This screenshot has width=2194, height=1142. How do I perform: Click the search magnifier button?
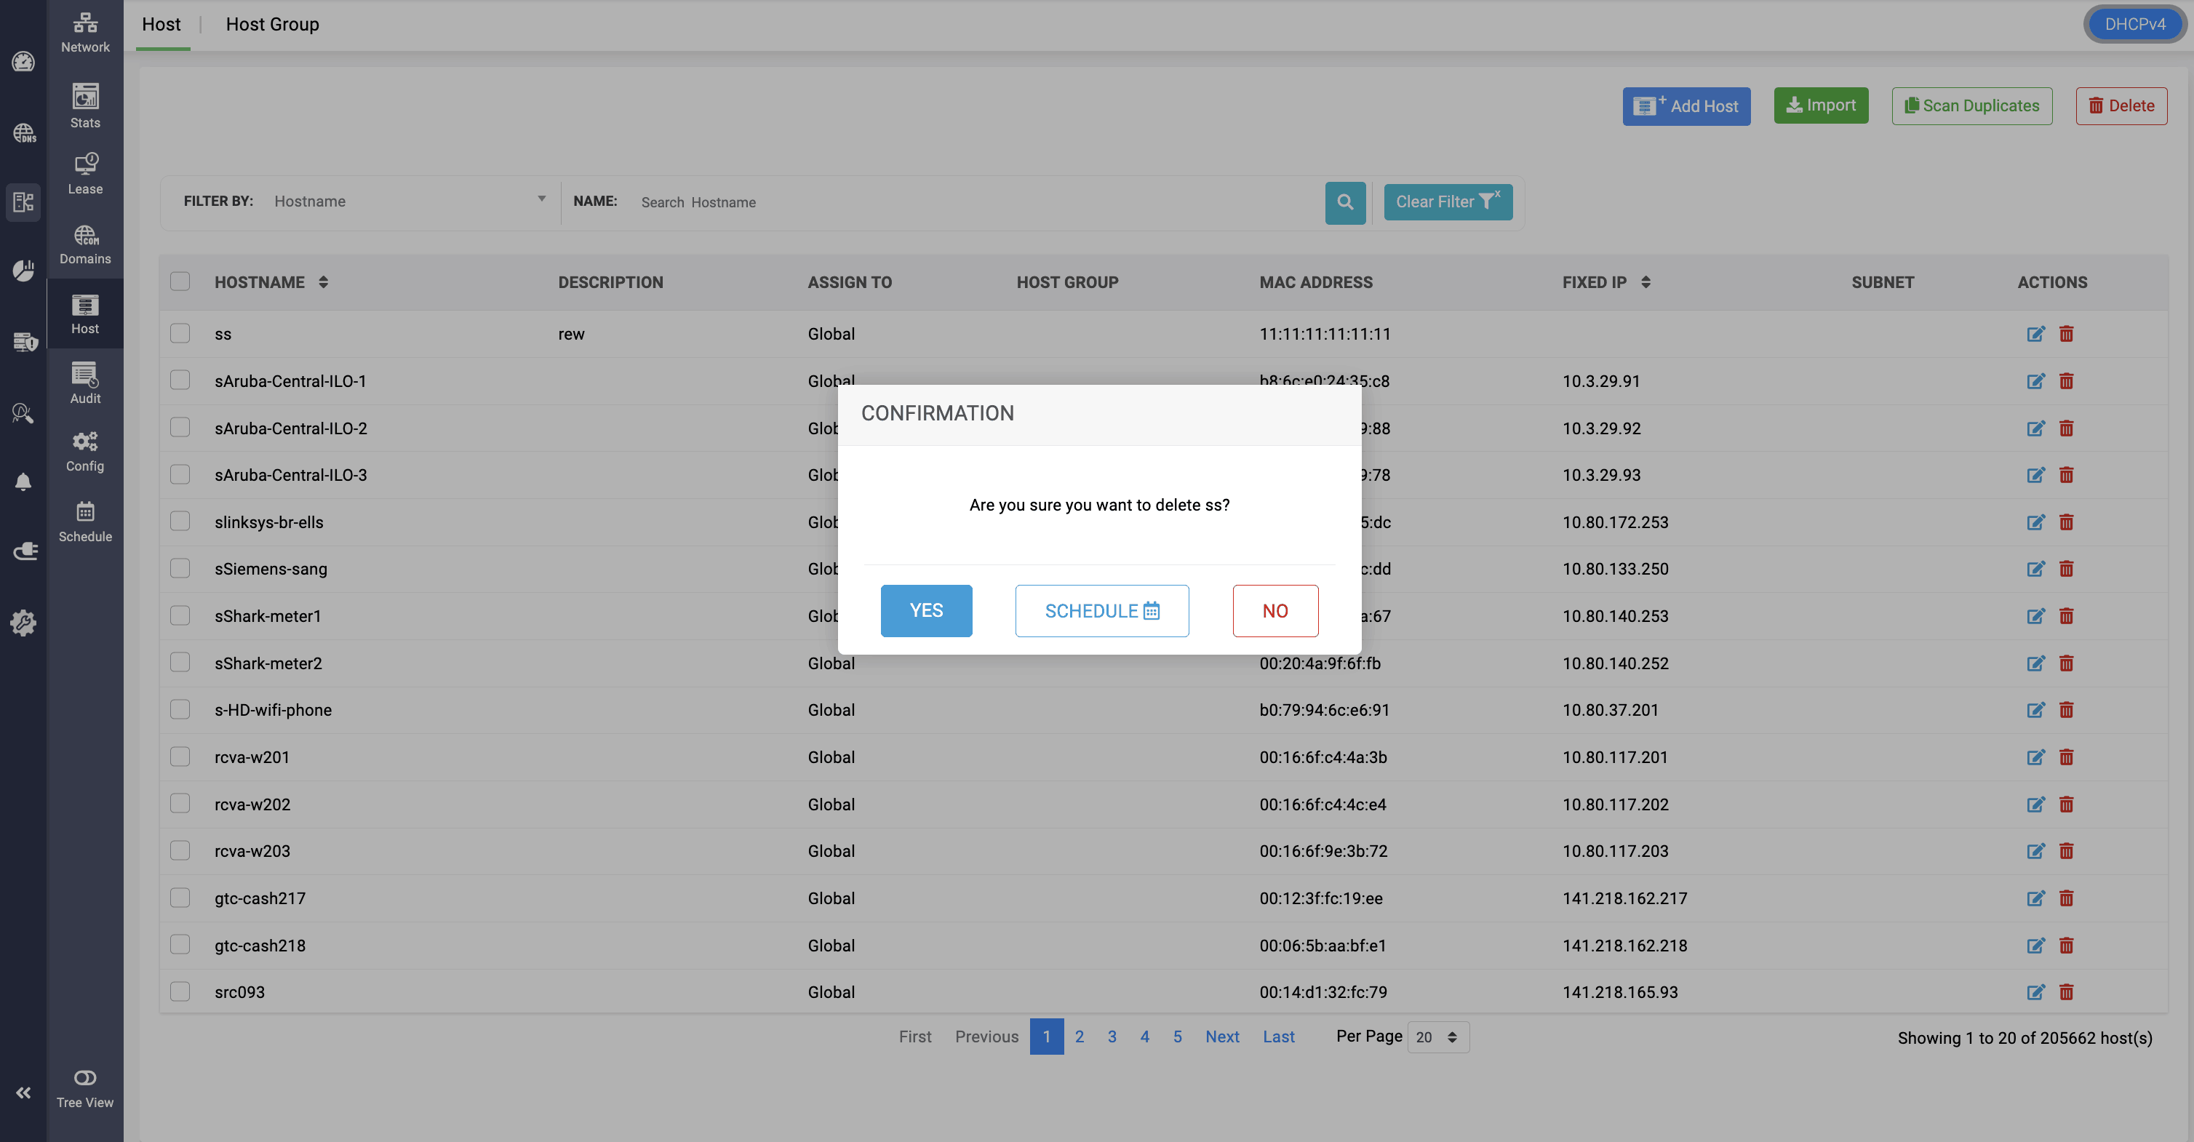point(1345,201)
